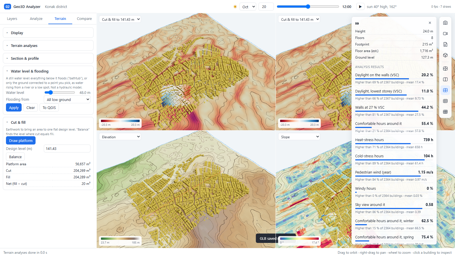Screen dimensions: 455x256
Task: Open the Elevation view mode dropdown
Action: tap(120, 137)
